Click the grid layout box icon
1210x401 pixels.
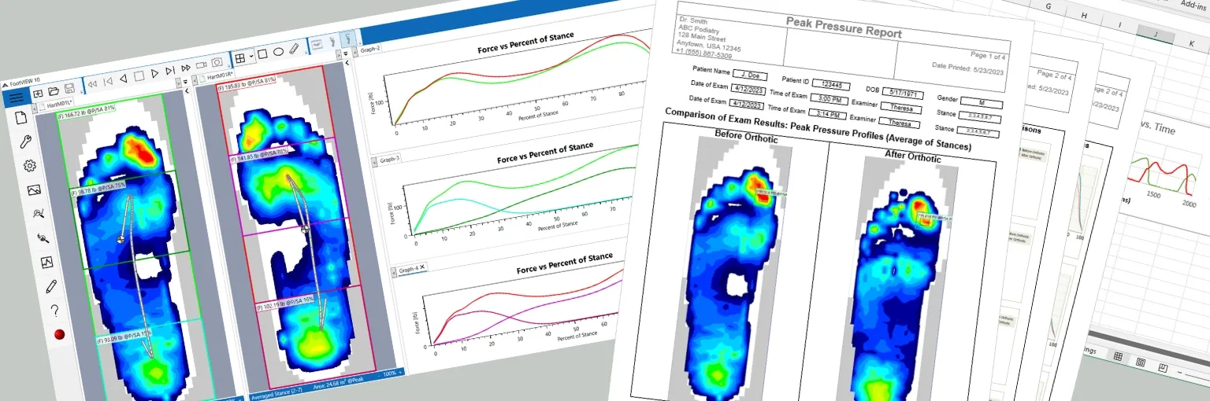pyautogui.click(x=240, y=58)
